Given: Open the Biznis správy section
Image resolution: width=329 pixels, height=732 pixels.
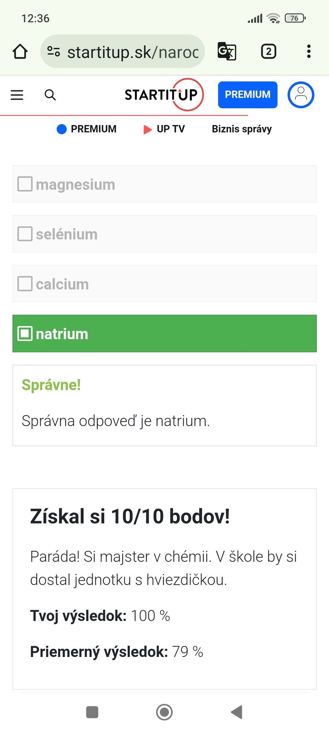Looking at the screenshot, I should (x=242, y=129).
